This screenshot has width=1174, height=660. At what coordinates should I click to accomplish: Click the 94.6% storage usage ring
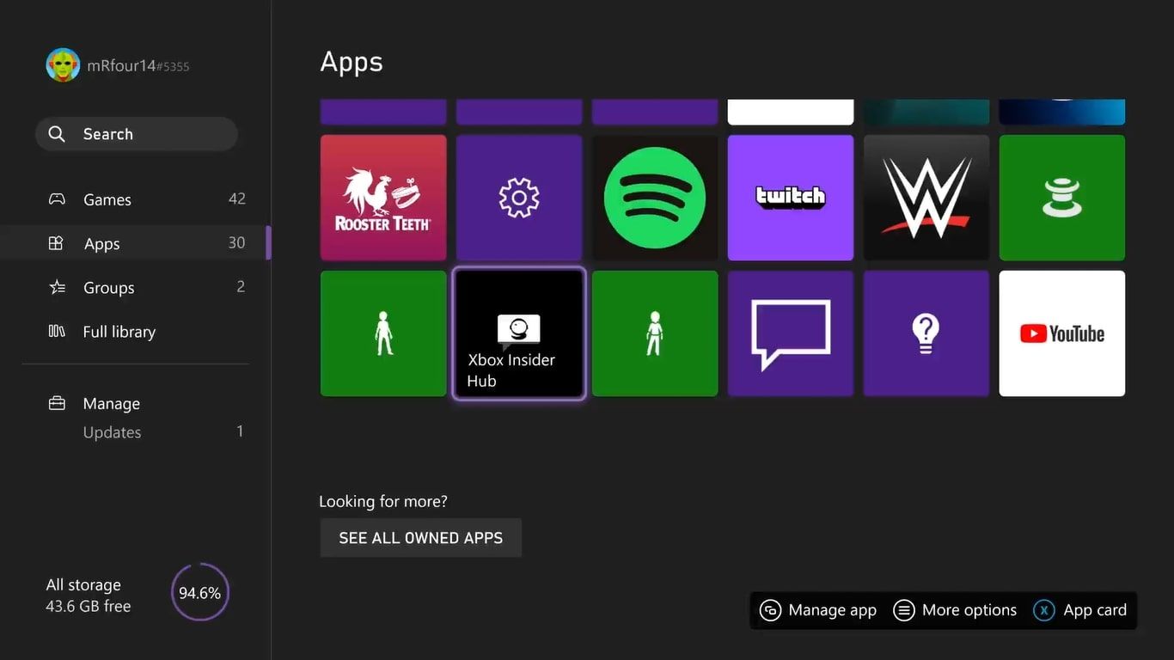tap(199, 592)
